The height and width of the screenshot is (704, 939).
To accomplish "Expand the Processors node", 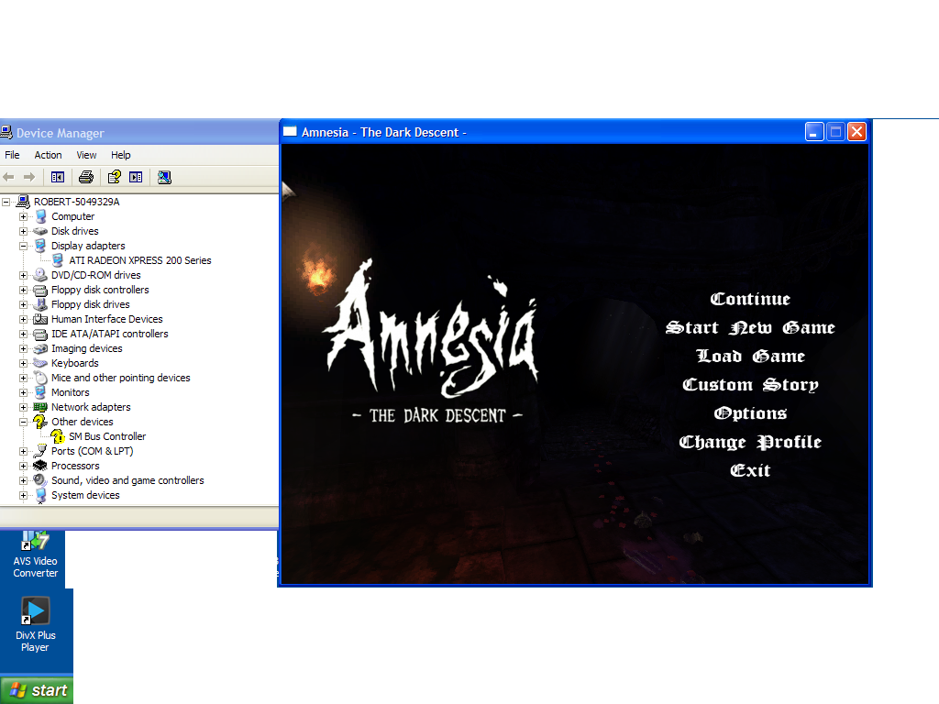I will point(23,466).
